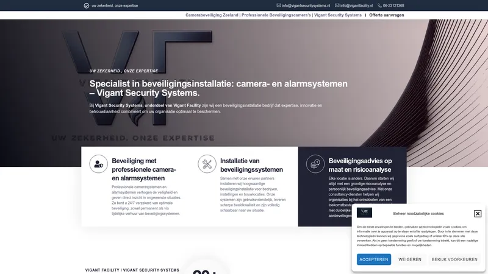
Task: Click the hero headline 'Specialist in beveiligingsinstallatie'
Action: coord(218,88)
